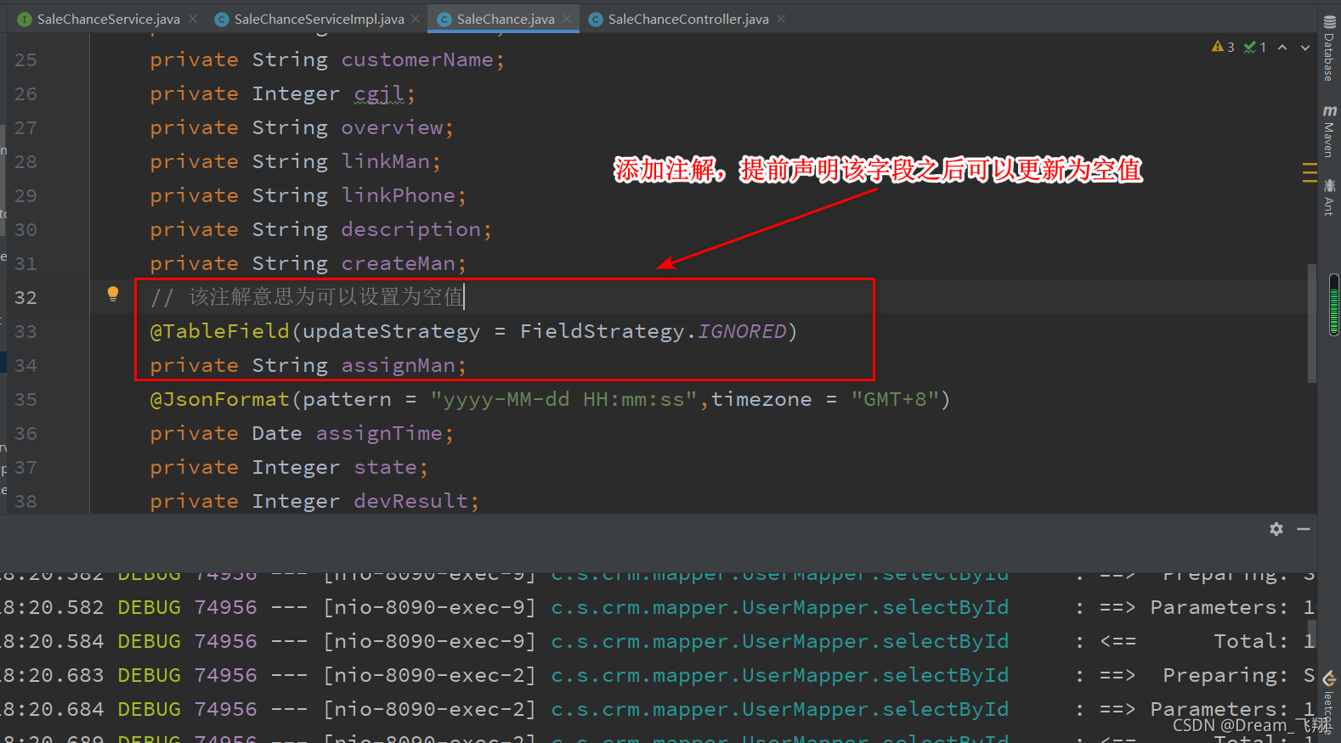
Task: Click line number 25 in the gutter
Action: tap(25, 60)
